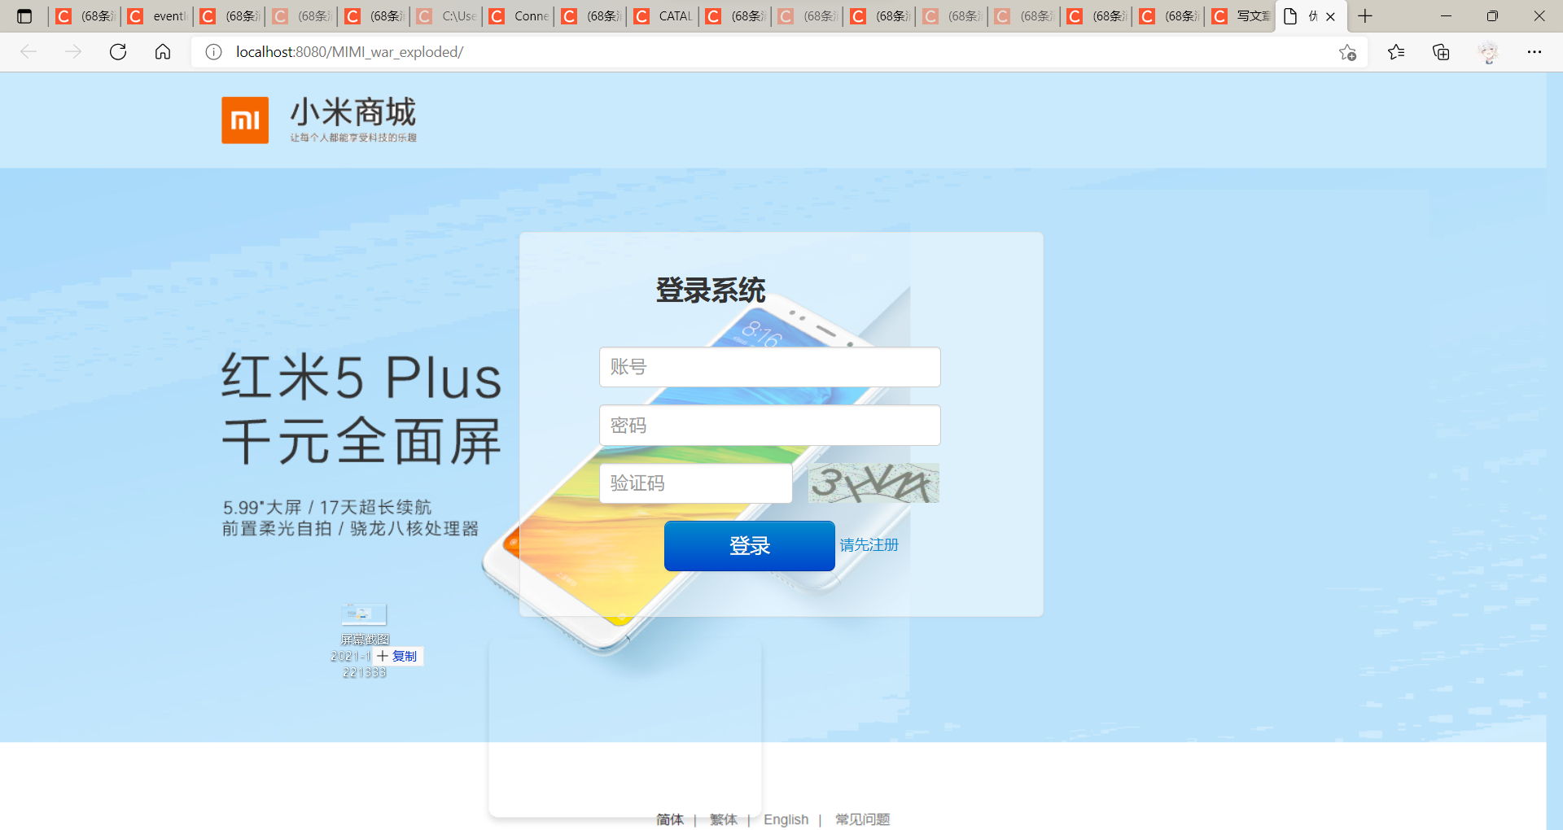Click the Xiaomi Mi logo
Image resolution: width=1563 pixels, height=830 pixels.
click(244, 119)
